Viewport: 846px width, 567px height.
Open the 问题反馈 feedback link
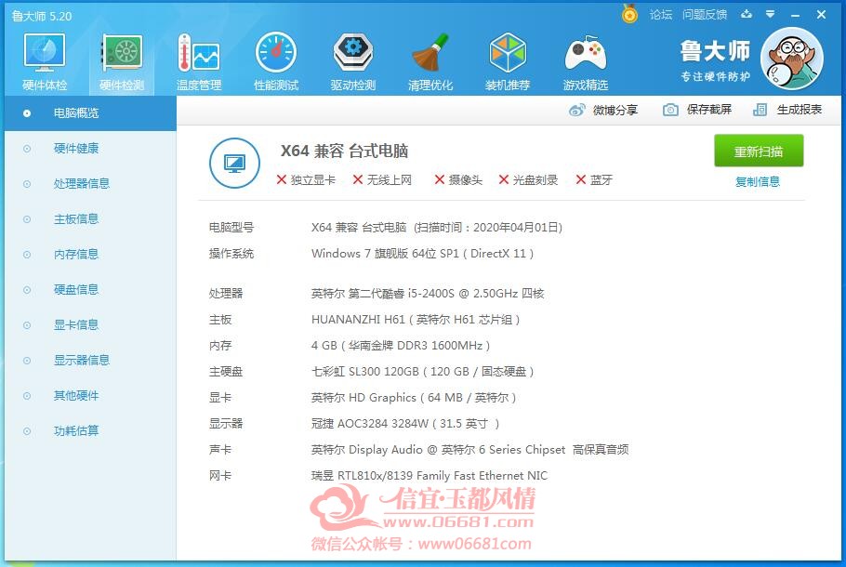pos(705,15)
